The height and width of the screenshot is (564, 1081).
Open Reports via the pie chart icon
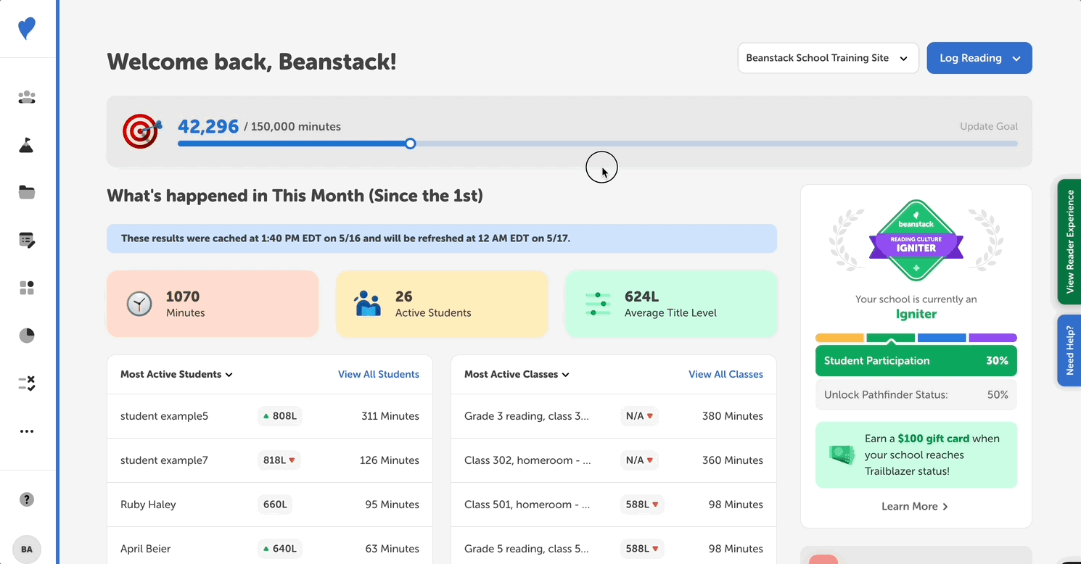(x=27, y=335)
